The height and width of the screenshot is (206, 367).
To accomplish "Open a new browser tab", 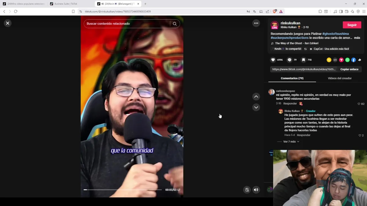I will click(x=145, y=4).
